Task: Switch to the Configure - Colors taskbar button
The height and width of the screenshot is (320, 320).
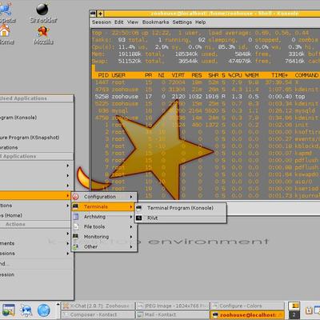Action: coord(247,306)
